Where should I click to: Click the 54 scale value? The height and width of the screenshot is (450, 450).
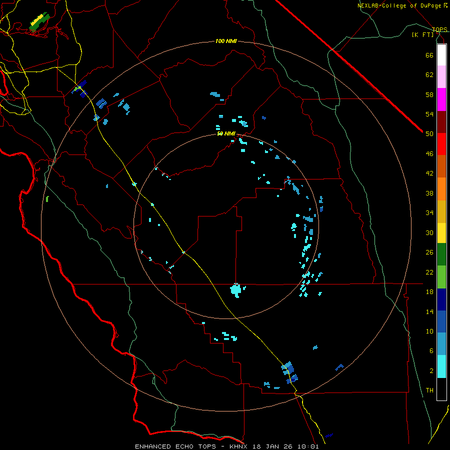click(429, 114)
